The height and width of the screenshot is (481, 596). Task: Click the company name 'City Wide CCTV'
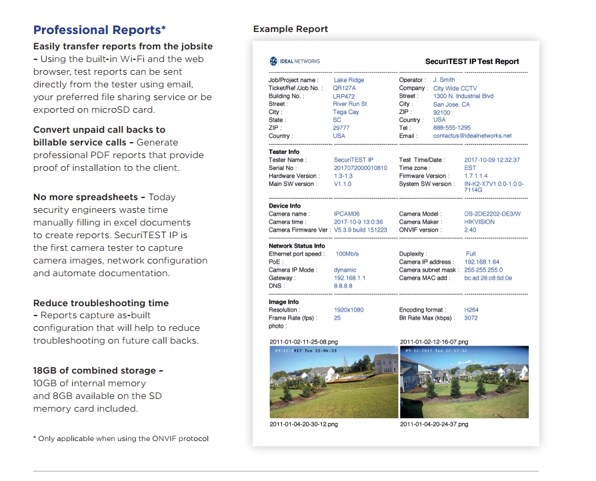click(455, 88)
